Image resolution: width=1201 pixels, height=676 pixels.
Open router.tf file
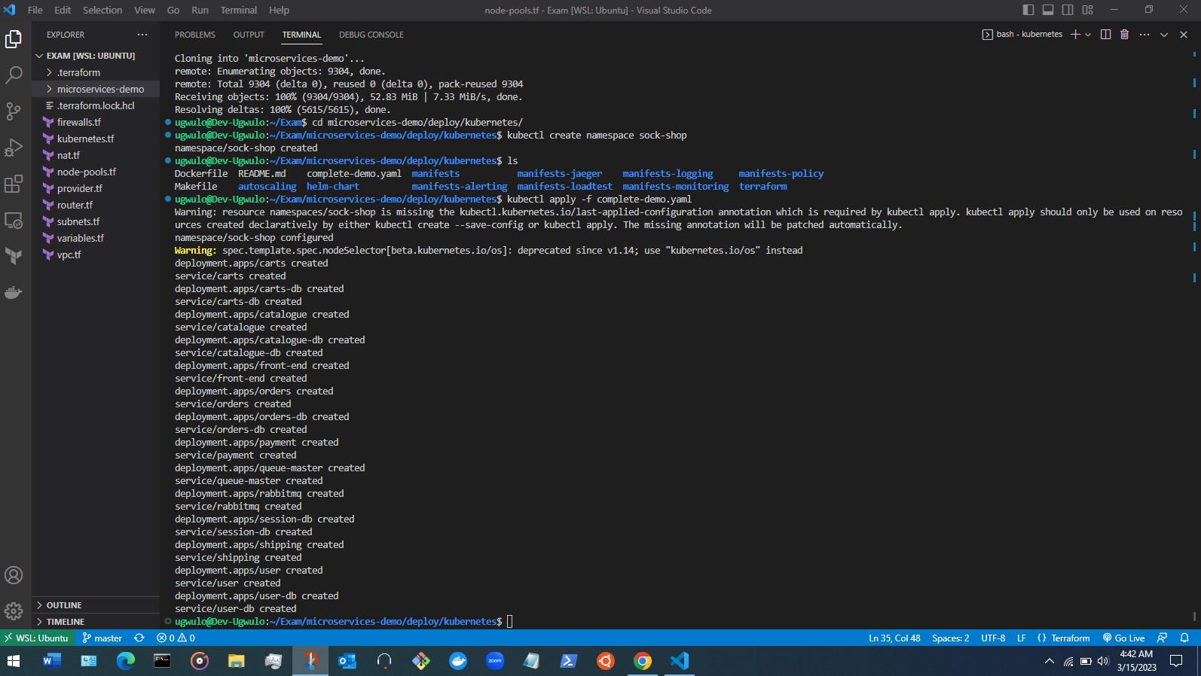(x=96, y=205)
